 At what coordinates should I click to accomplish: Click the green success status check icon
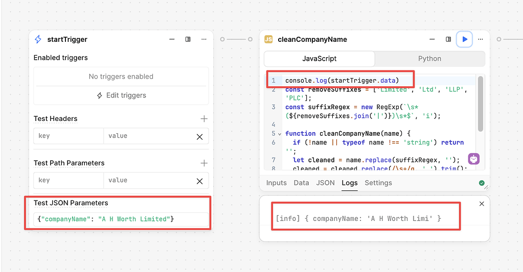point(482,183)
